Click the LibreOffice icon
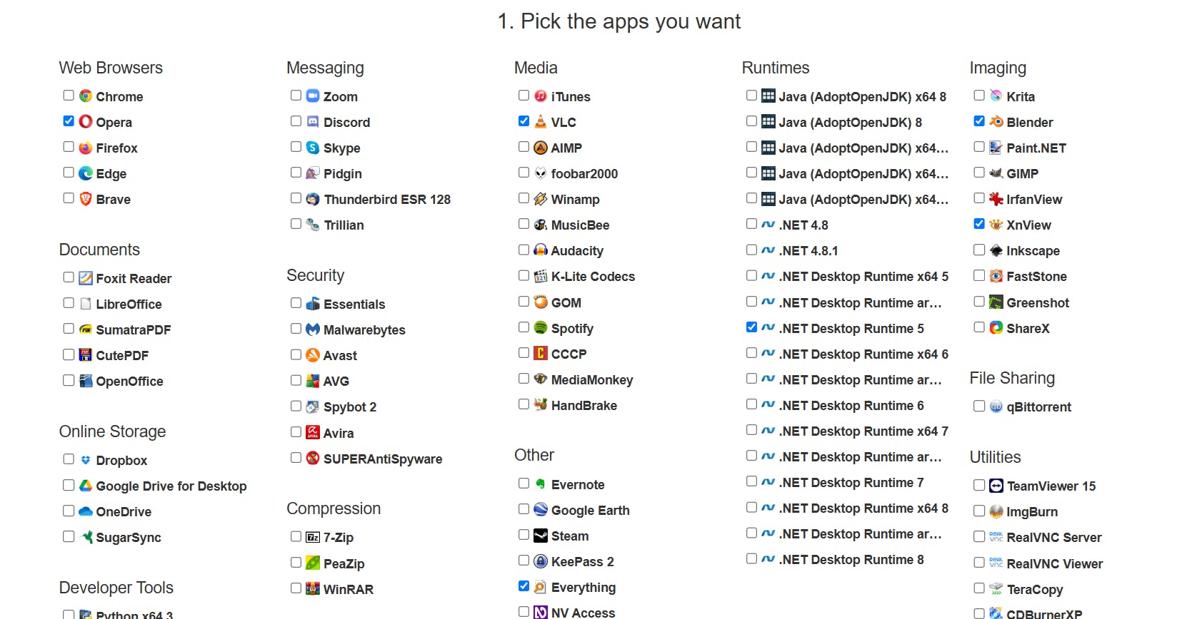The height and width of the screenshot is (619, 1197). tap(86, 304)
